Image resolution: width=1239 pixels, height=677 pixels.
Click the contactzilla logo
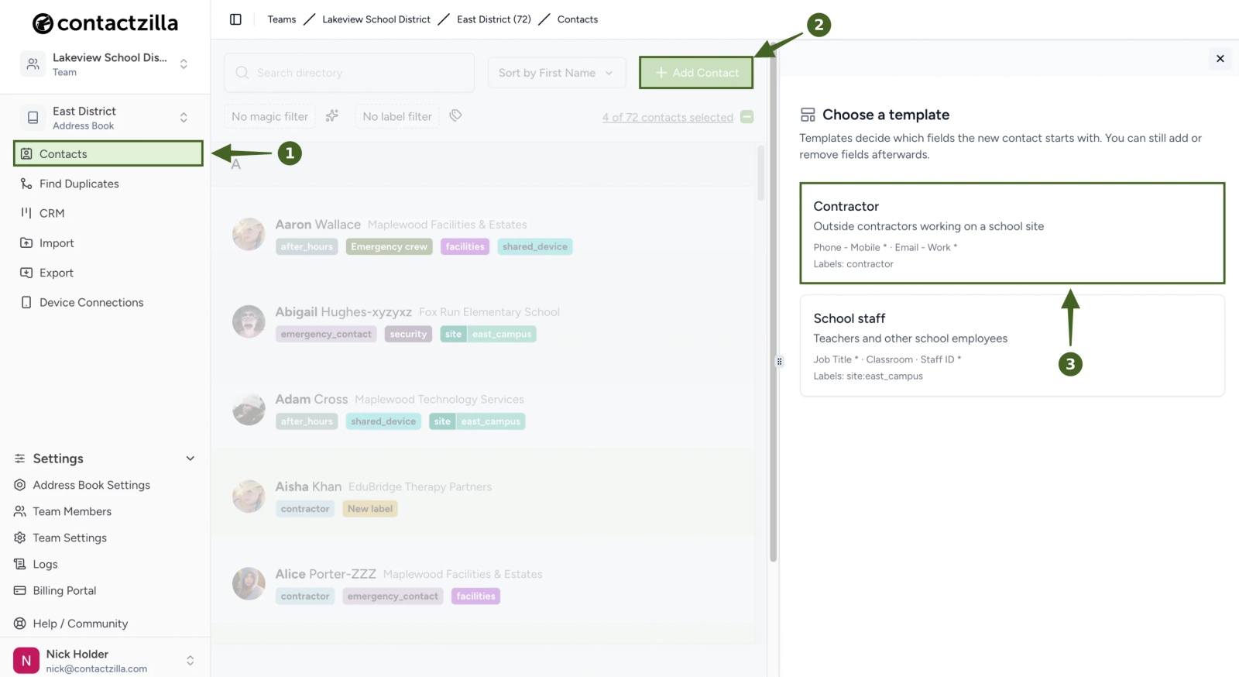[105, 23]
